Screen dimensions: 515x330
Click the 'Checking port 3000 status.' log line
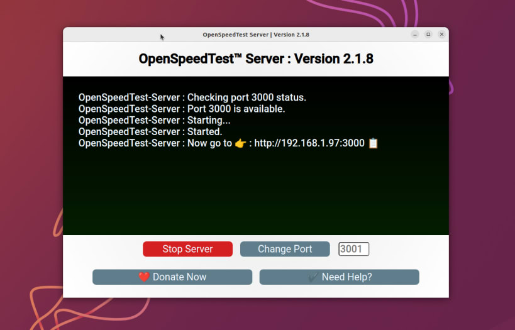(192, 97)
